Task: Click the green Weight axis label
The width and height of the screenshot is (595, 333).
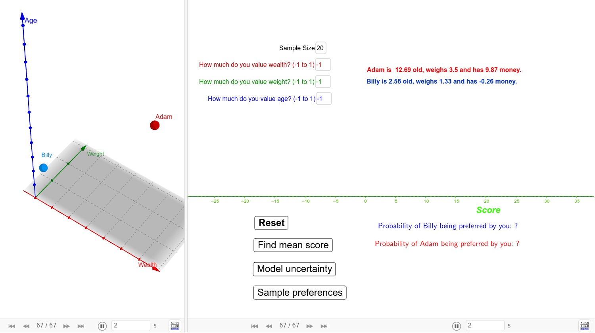Action: click(x=96, y=154)
